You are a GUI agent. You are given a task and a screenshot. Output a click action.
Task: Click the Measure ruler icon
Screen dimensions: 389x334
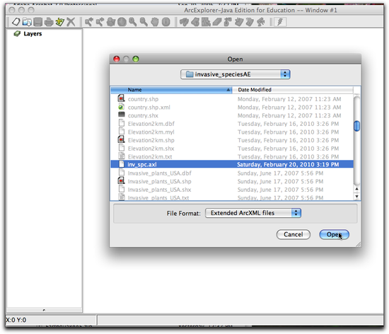click(x=217, y=22)
